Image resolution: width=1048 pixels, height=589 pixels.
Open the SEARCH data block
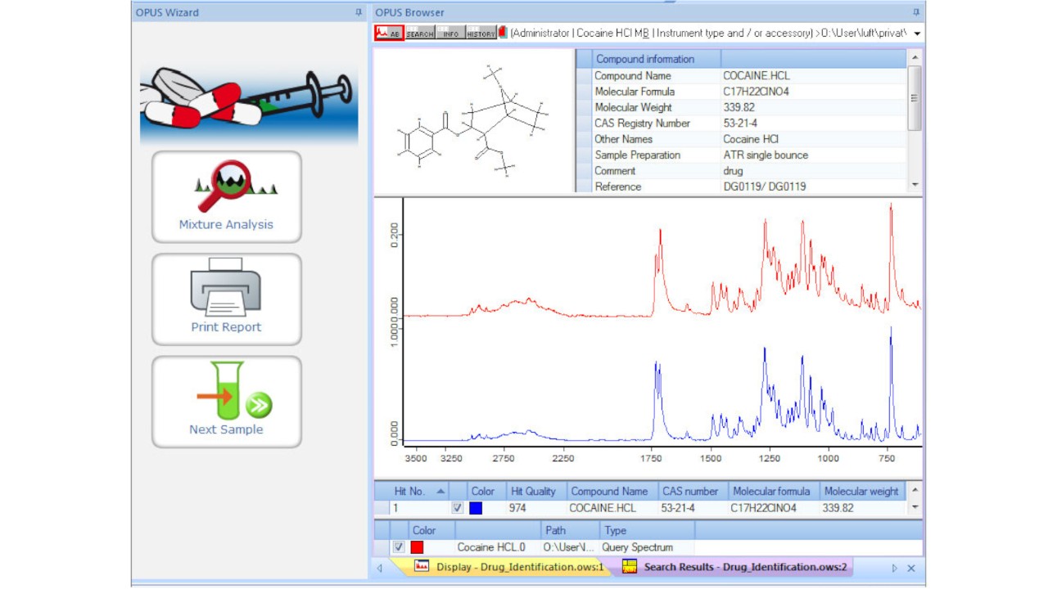tap(419, 33)
